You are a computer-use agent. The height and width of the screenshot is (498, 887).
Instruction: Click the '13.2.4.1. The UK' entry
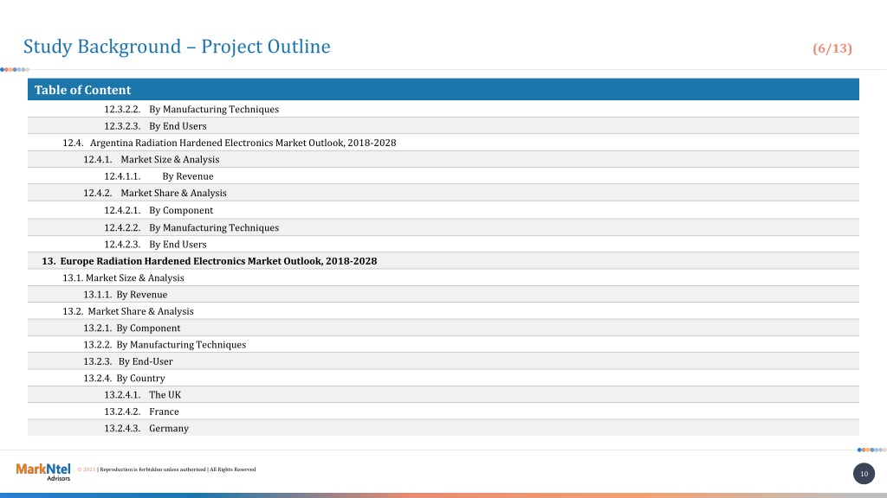pos(143,394)
